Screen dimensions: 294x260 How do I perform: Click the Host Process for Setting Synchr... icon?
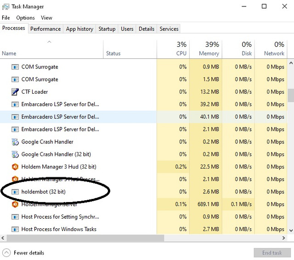pos(15,217)
